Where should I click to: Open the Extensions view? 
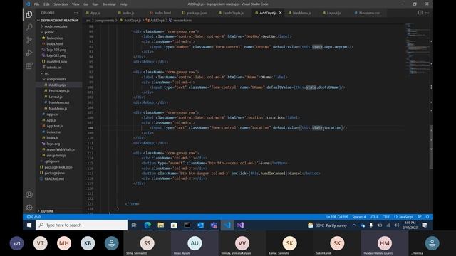29,66
